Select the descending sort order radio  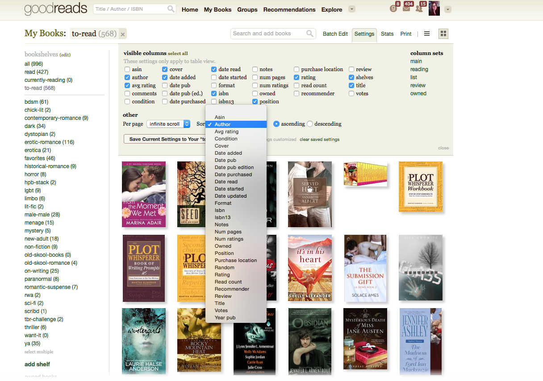pos(310,124)
